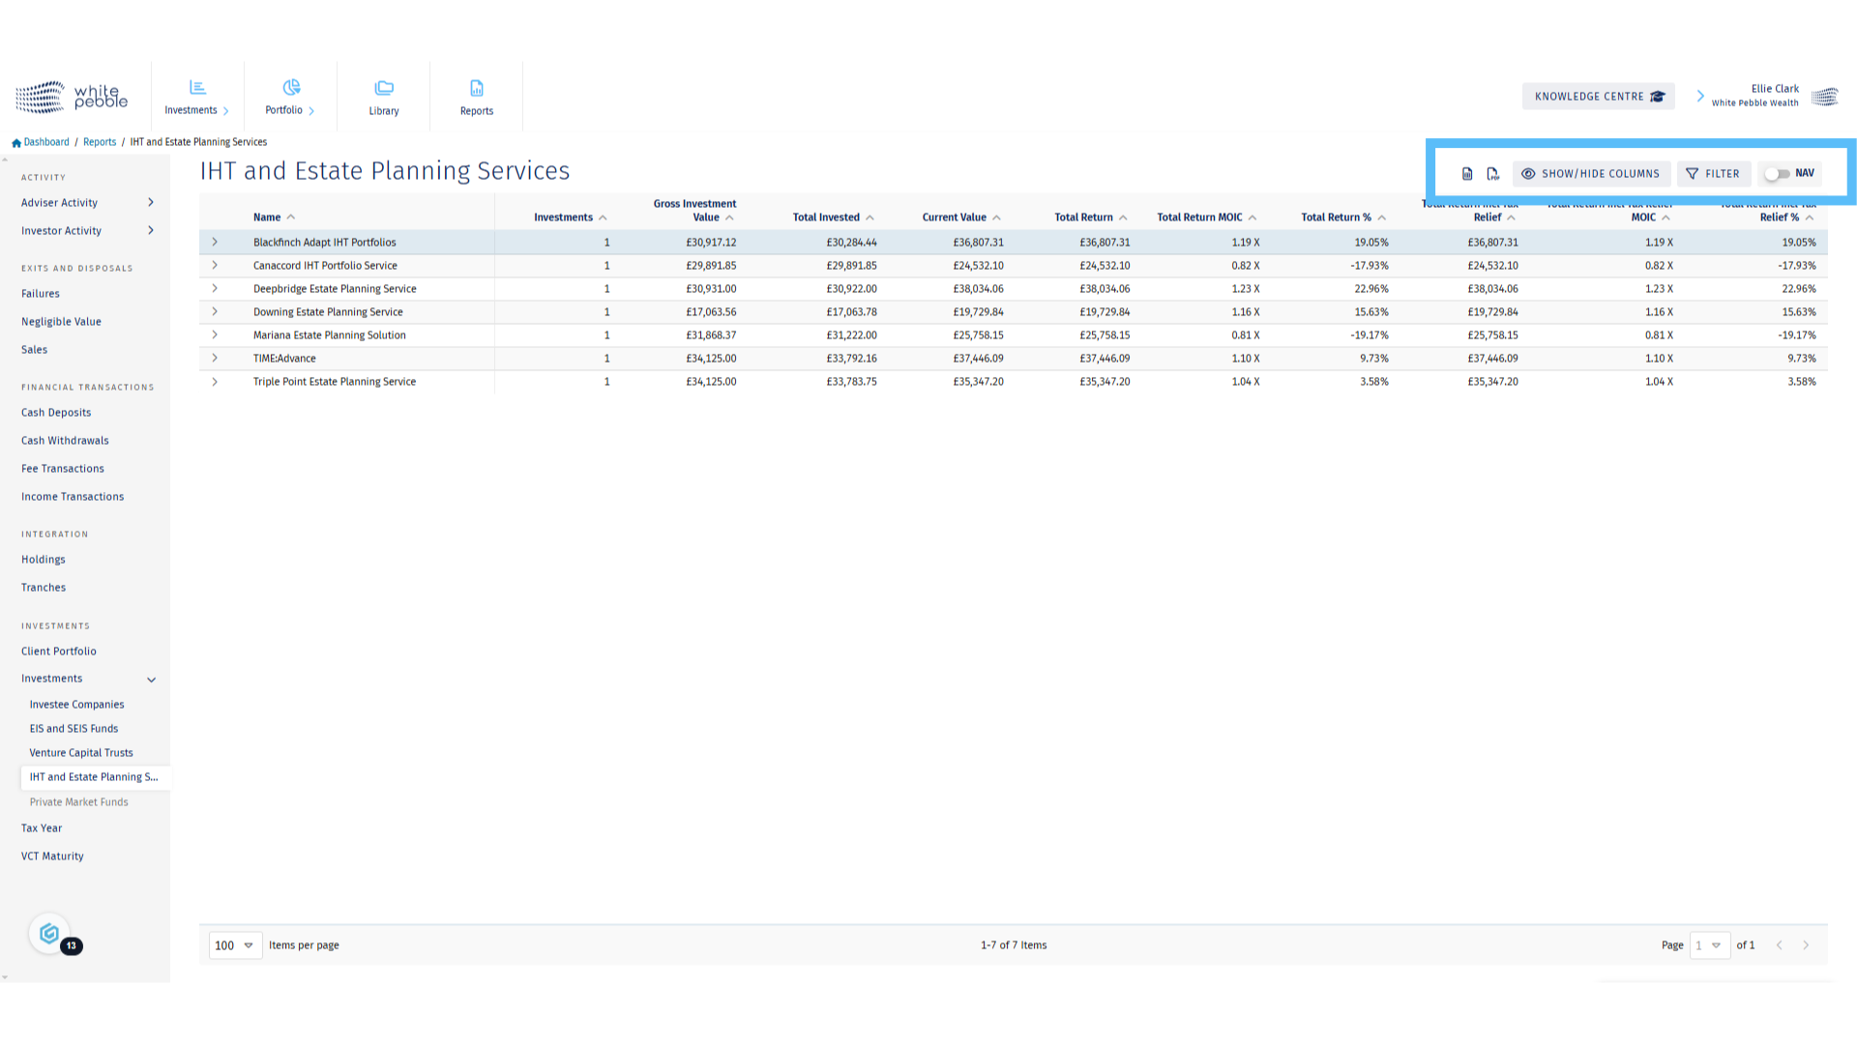Open the items per page dropdown
Viewport: 1857px width, 1044px height.
point(235,945)
